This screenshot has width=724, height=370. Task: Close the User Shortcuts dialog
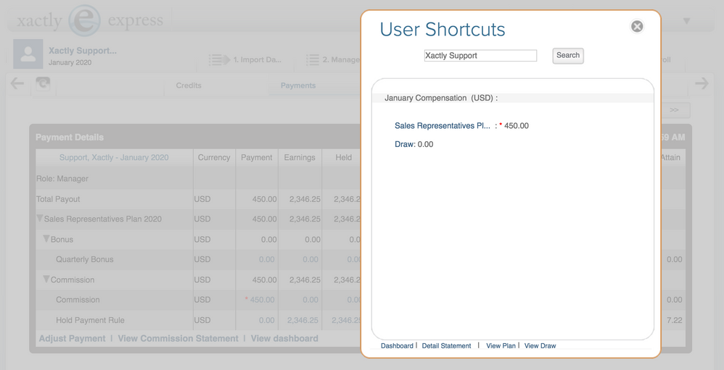tap(637, 26)
